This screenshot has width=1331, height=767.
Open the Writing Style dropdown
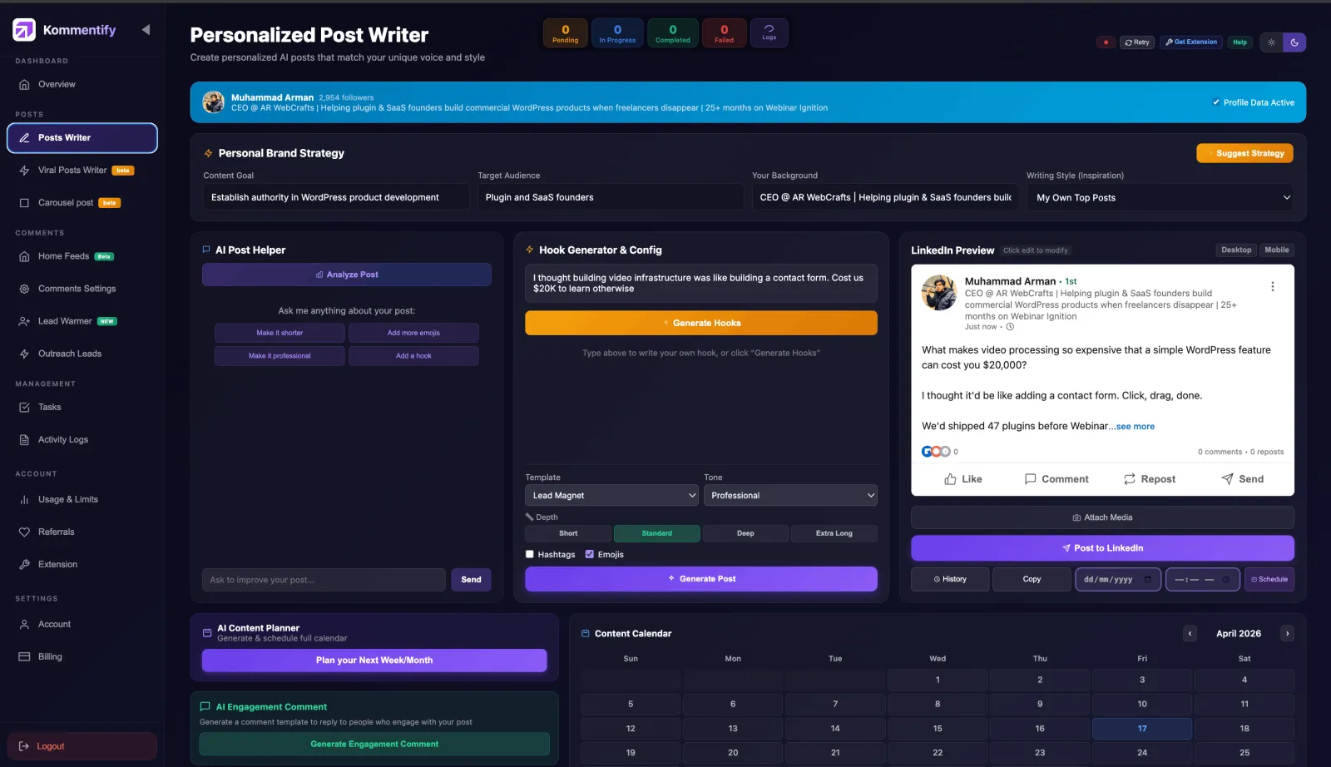pos(1160,197)
